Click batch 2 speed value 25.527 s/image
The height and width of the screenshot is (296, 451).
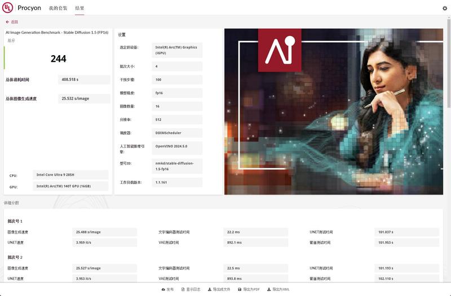(x=104, y=268)
